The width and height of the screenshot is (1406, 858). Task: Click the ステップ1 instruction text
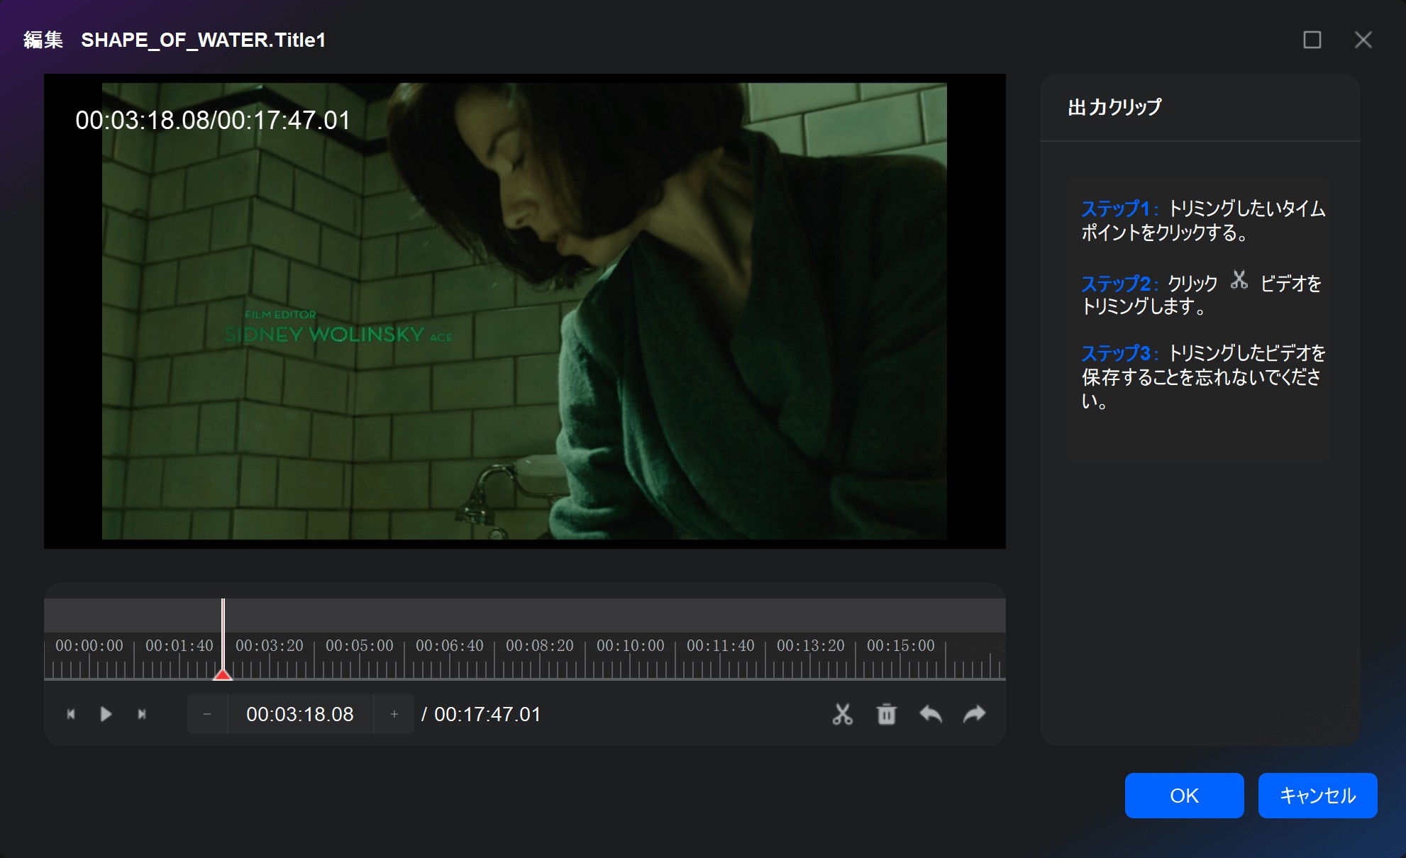pyautogui.click(x=1203, y=221)
